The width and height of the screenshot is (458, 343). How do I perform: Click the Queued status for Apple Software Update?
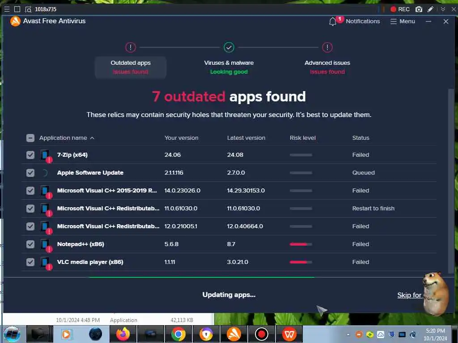pos(363,173)
